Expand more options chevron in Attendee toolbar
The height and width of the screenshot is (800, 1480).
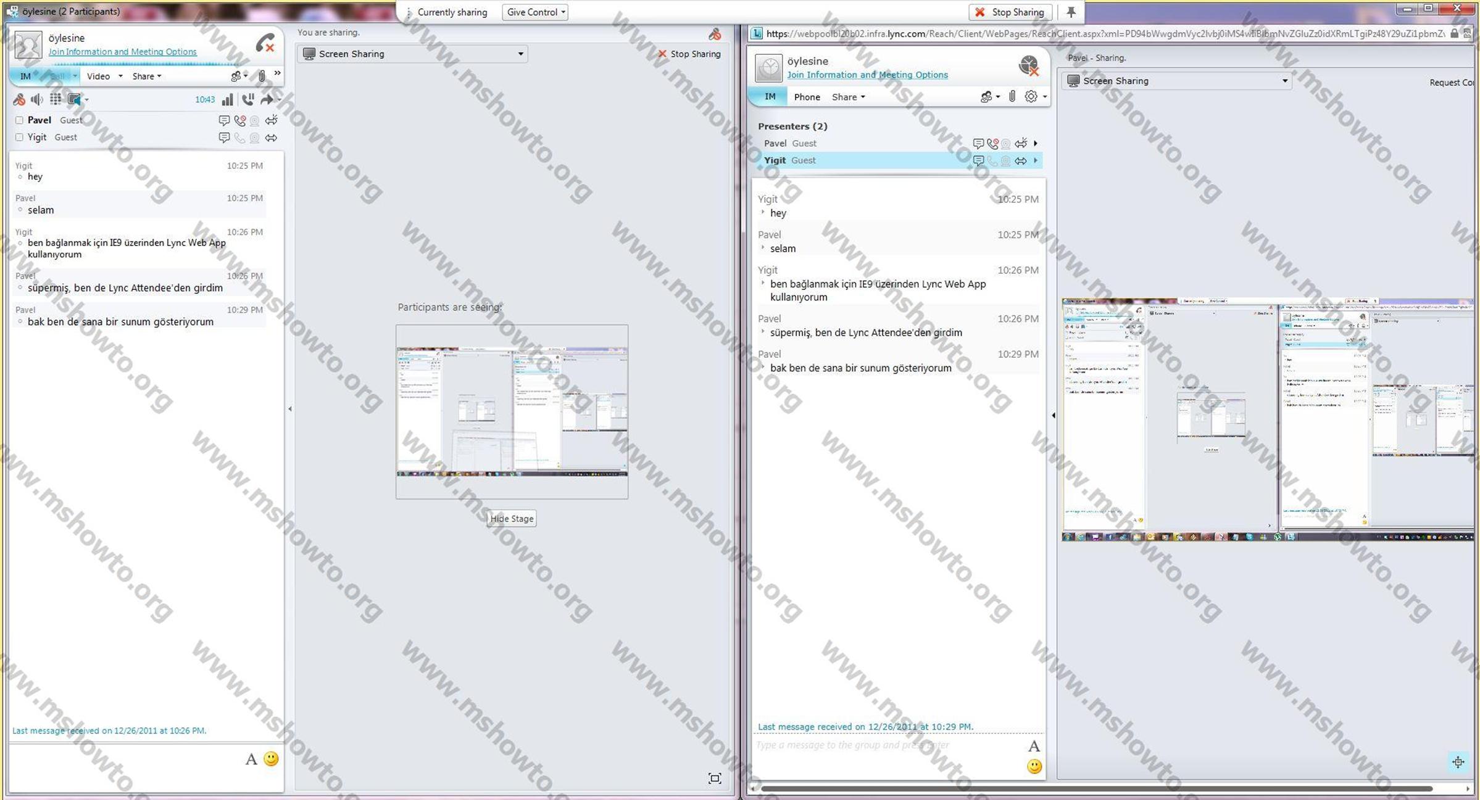click(278, 73)
